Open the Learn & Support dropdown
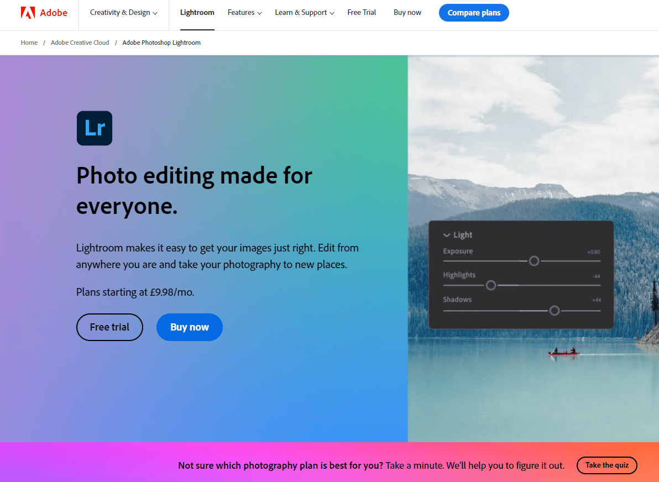 304,13
